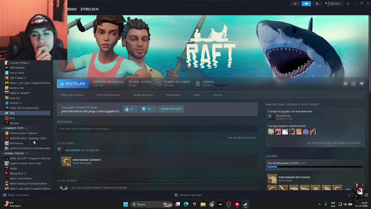Open the Windows Start button

pos(126,204)
